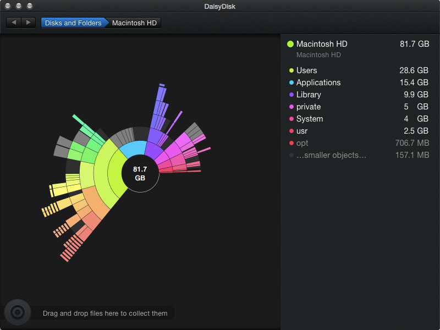Click the drag and drop collector text
The width and height of the screenshot is (440, 330).
(x=105, y=313)
